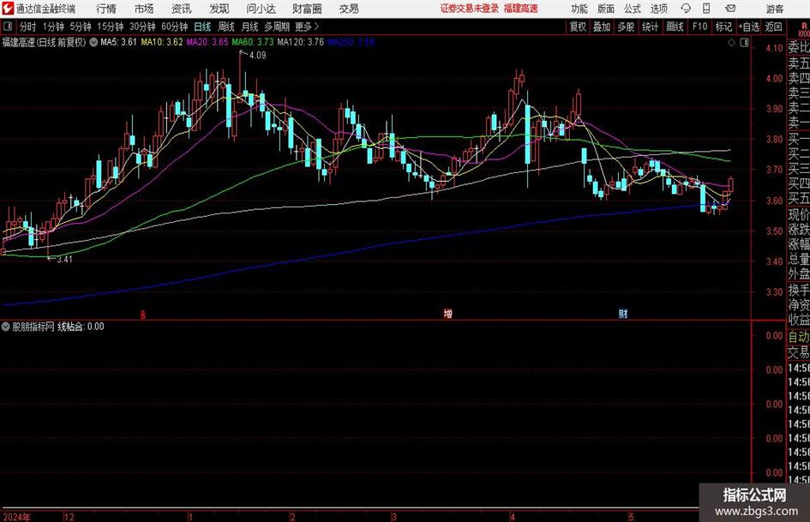This screenshot has height=522, width=810.
Task: Select the 日线 daily chart tab
Action: click(202, 27)
